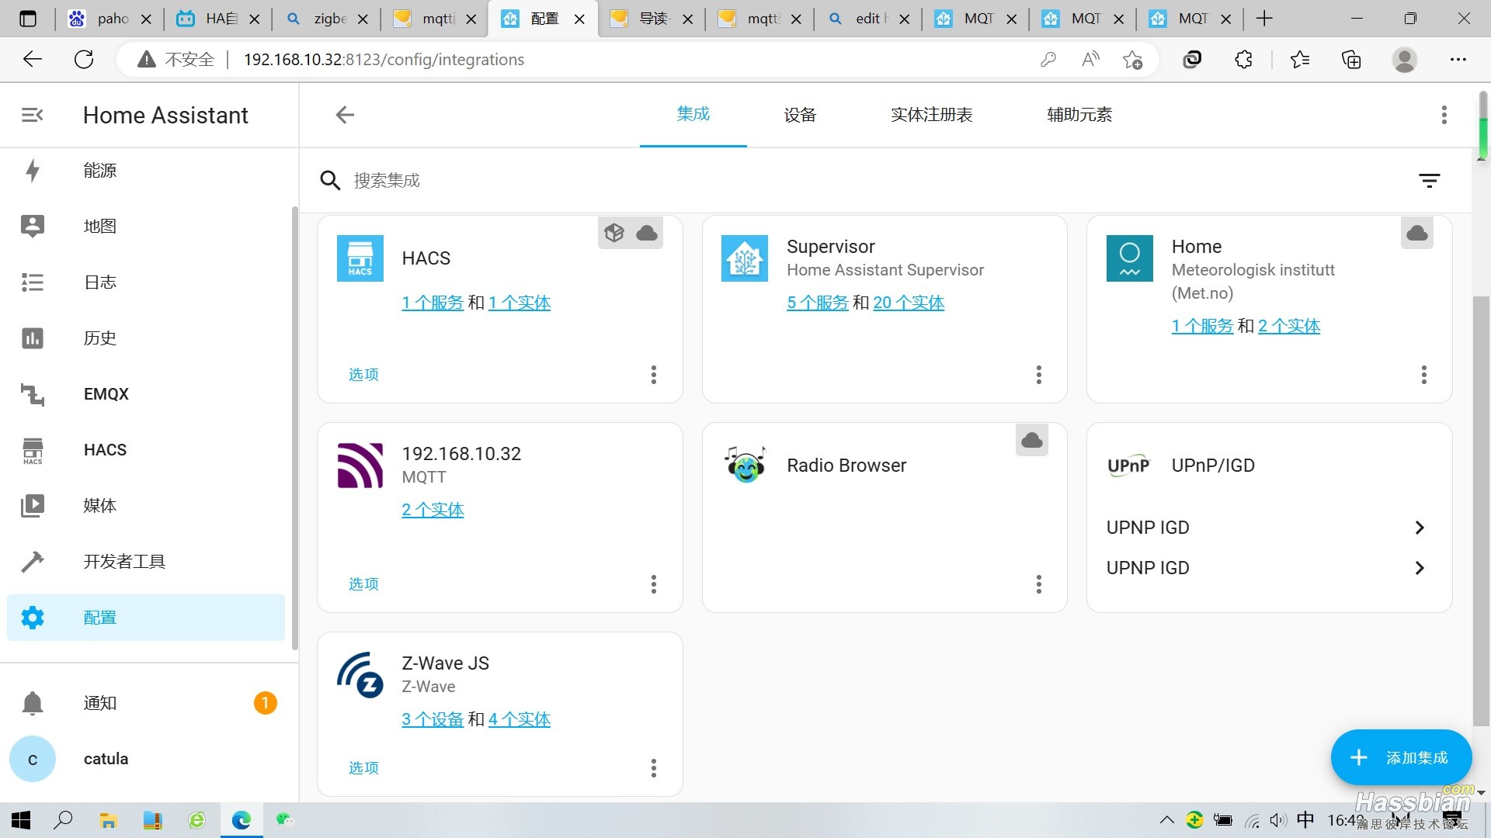Open Z-Wave JS 3 个设备 link
Image resolution: width=1491 pixels, height=838 pixels.
[x=433, y=719]
